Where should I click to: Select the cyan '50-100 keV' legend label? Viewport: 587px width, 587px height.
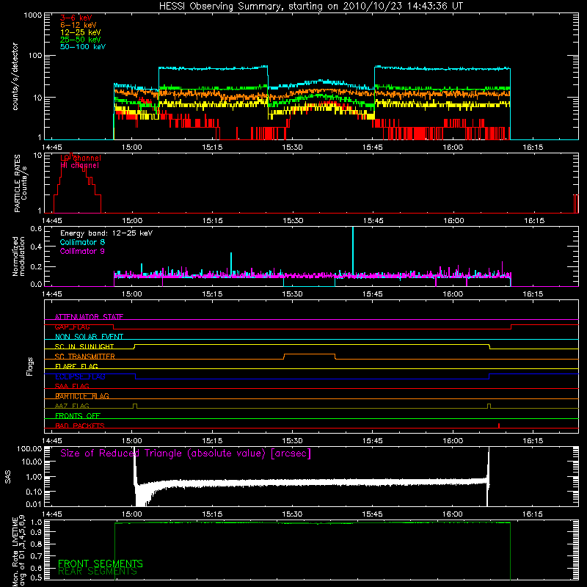tap(82, 47)
